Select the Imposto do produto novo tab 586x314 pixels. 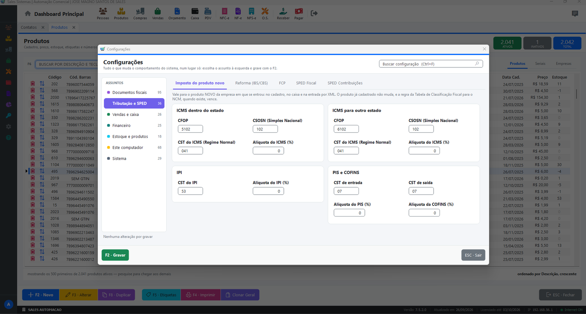(200, 83)
